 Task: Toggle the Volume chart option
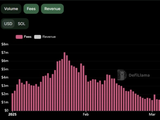point(11,9)
